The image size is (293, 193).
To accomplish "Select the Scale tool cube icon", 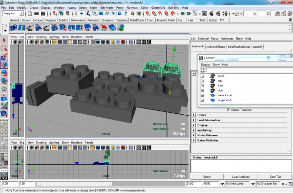I will coord(4,81).
